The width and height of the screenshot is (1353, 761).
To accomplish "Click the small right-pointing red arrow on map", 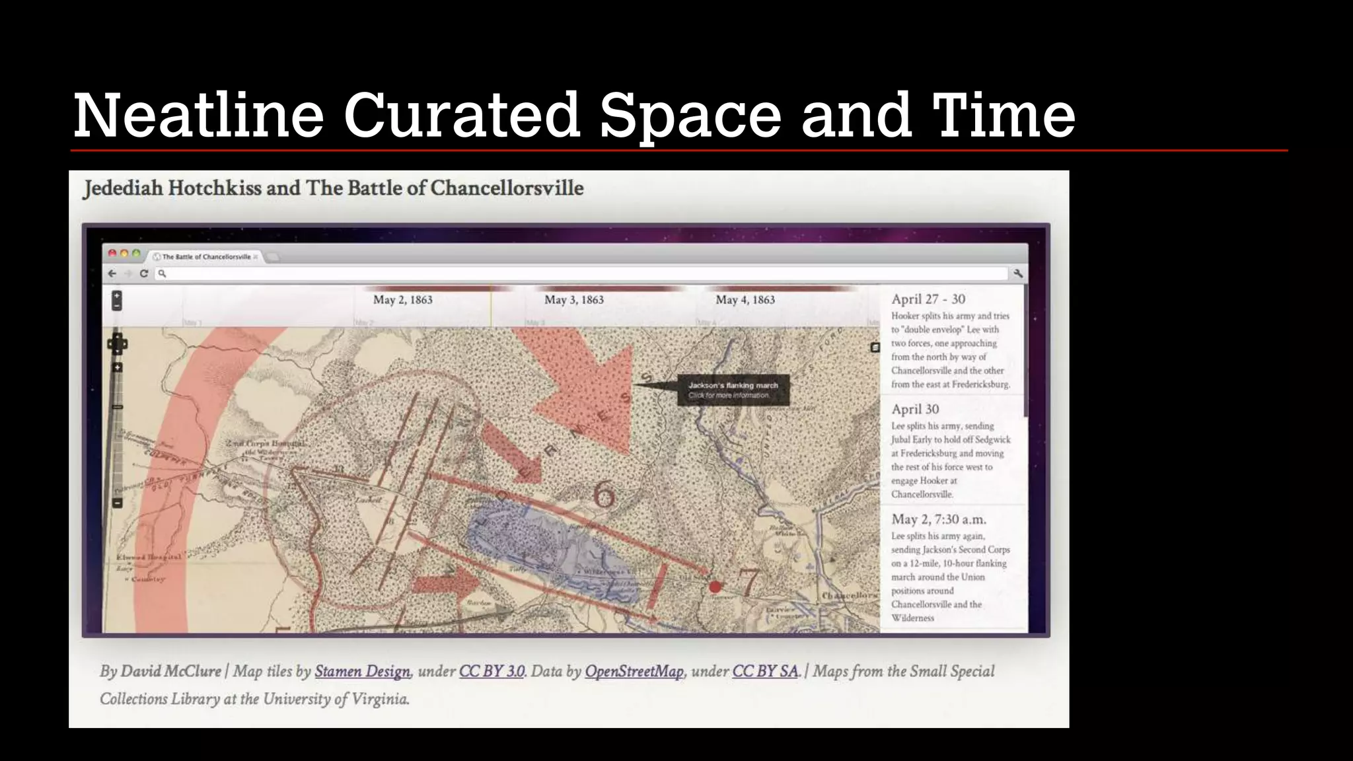I will click(x=447, y=584).
